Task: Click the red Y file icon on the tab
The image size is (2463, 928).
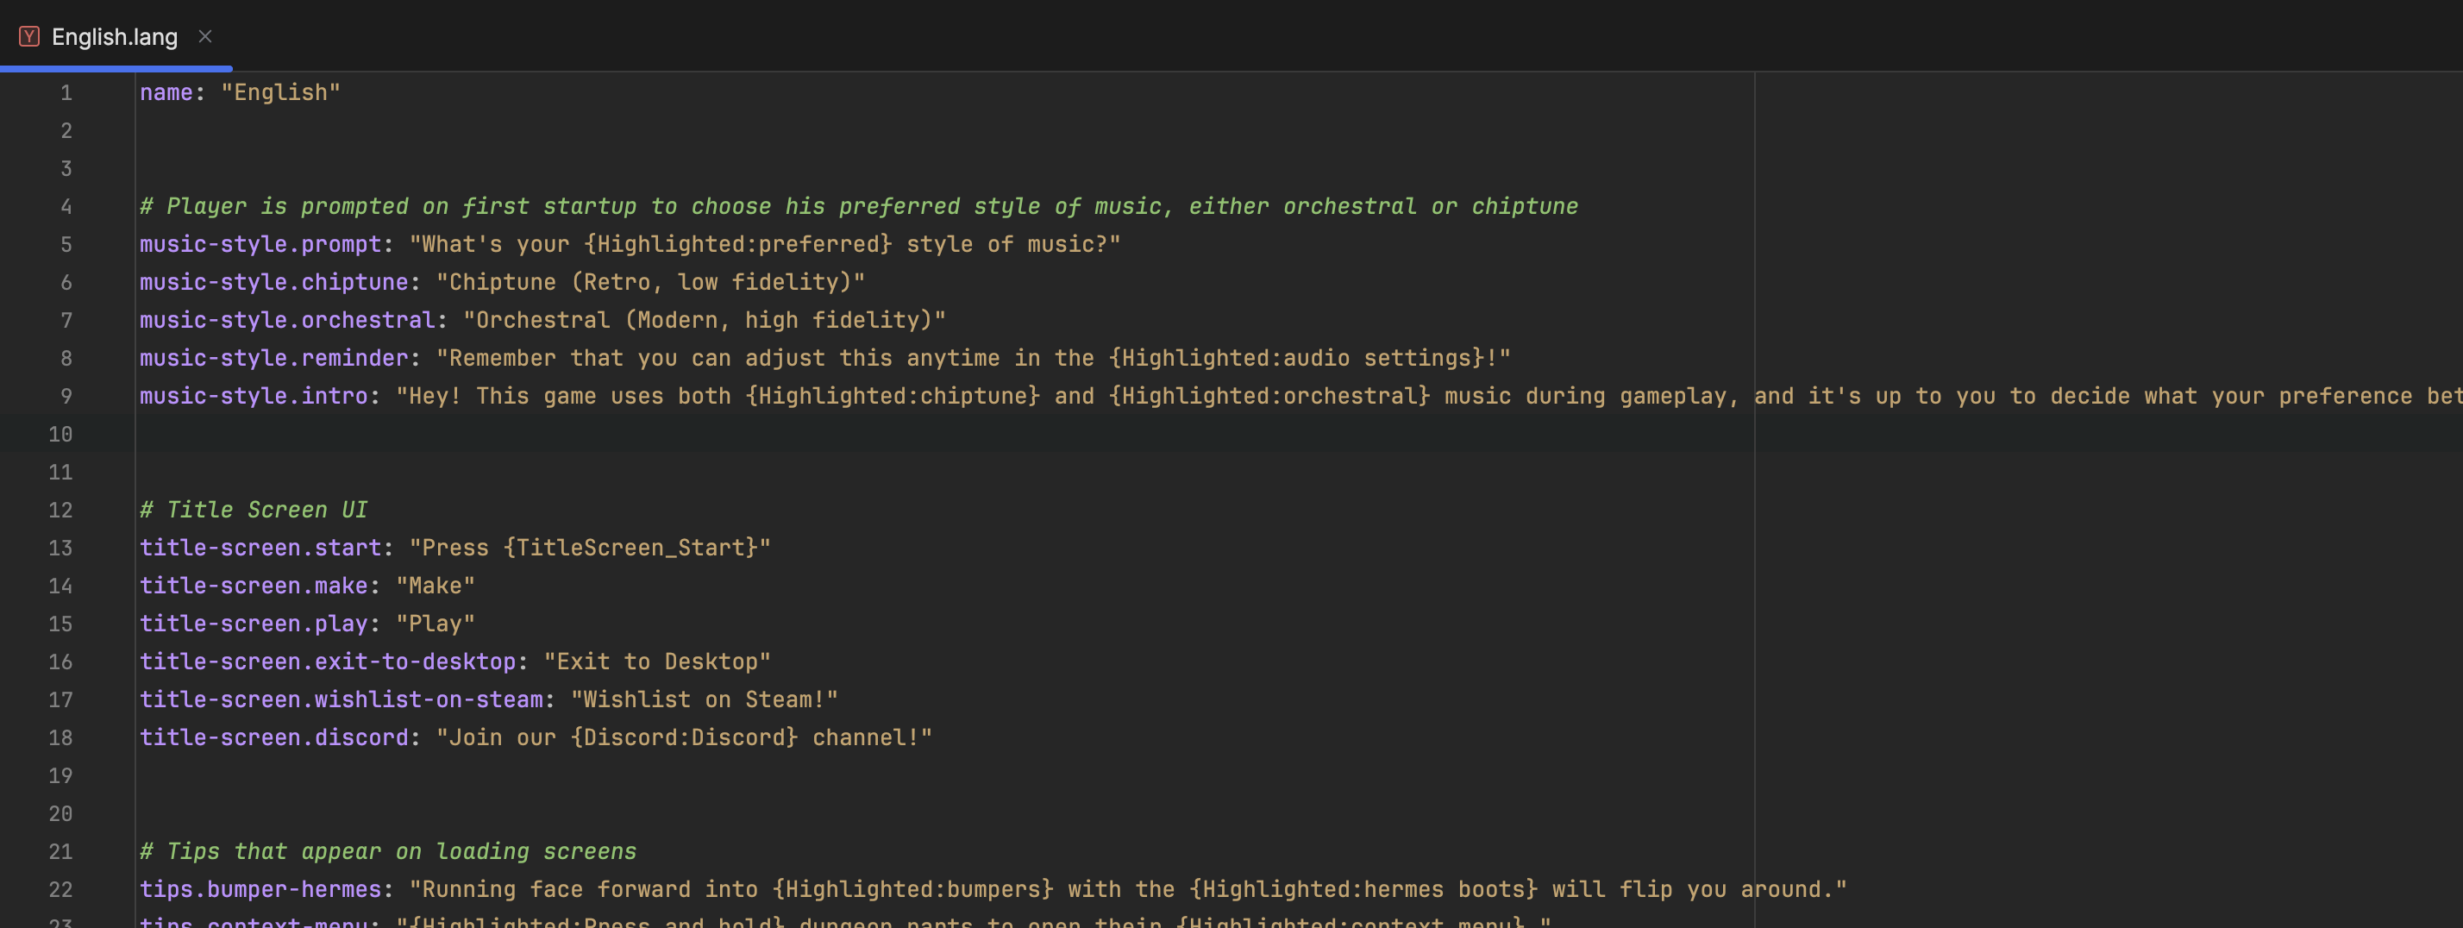Action: tap(29, 36)
